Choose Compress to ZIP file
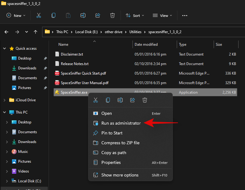Screen dimensions: 245x190 (120, 143)
